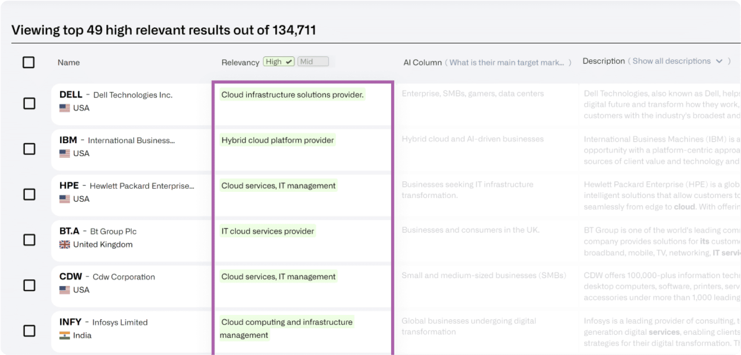Toggle the High relevancy filter

279,62
